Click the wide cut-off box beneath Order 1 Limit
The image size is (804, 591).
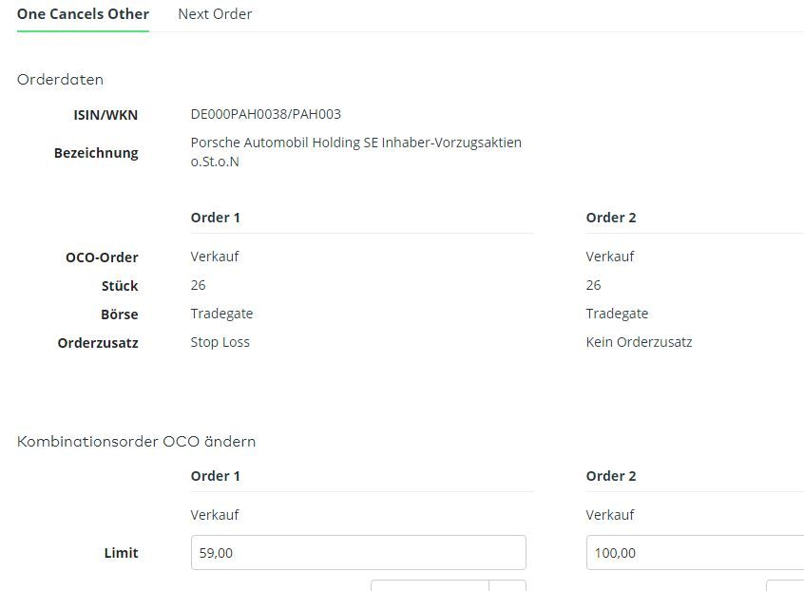click(x=430, y=585)
